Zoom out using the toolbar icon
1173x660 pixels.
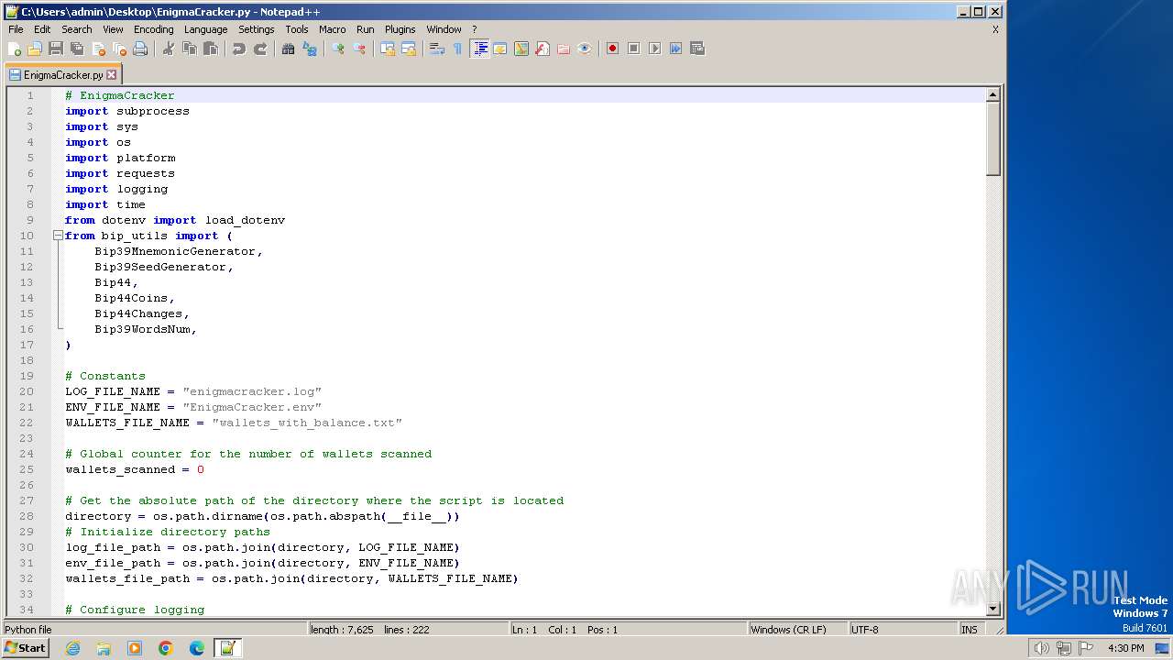tap(359, 49)
